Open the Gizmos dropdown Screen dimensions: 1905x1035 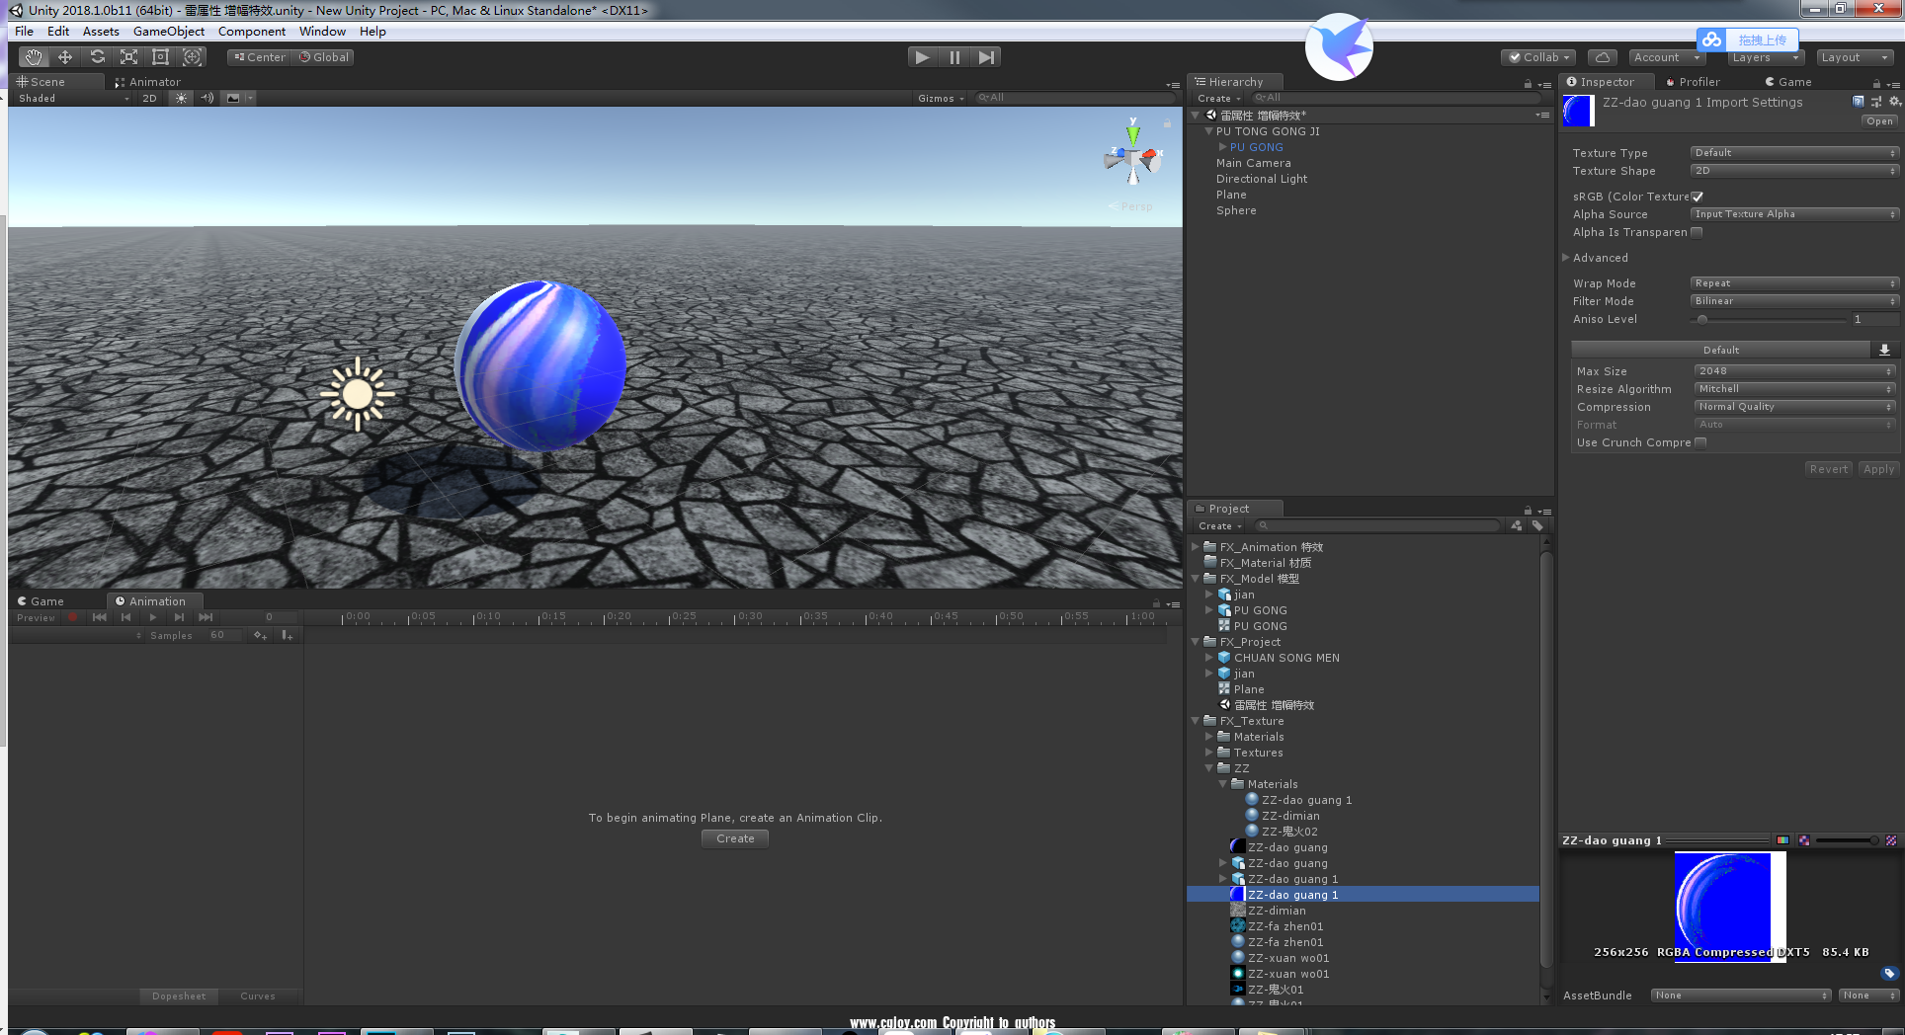click(x=941, y=98)
